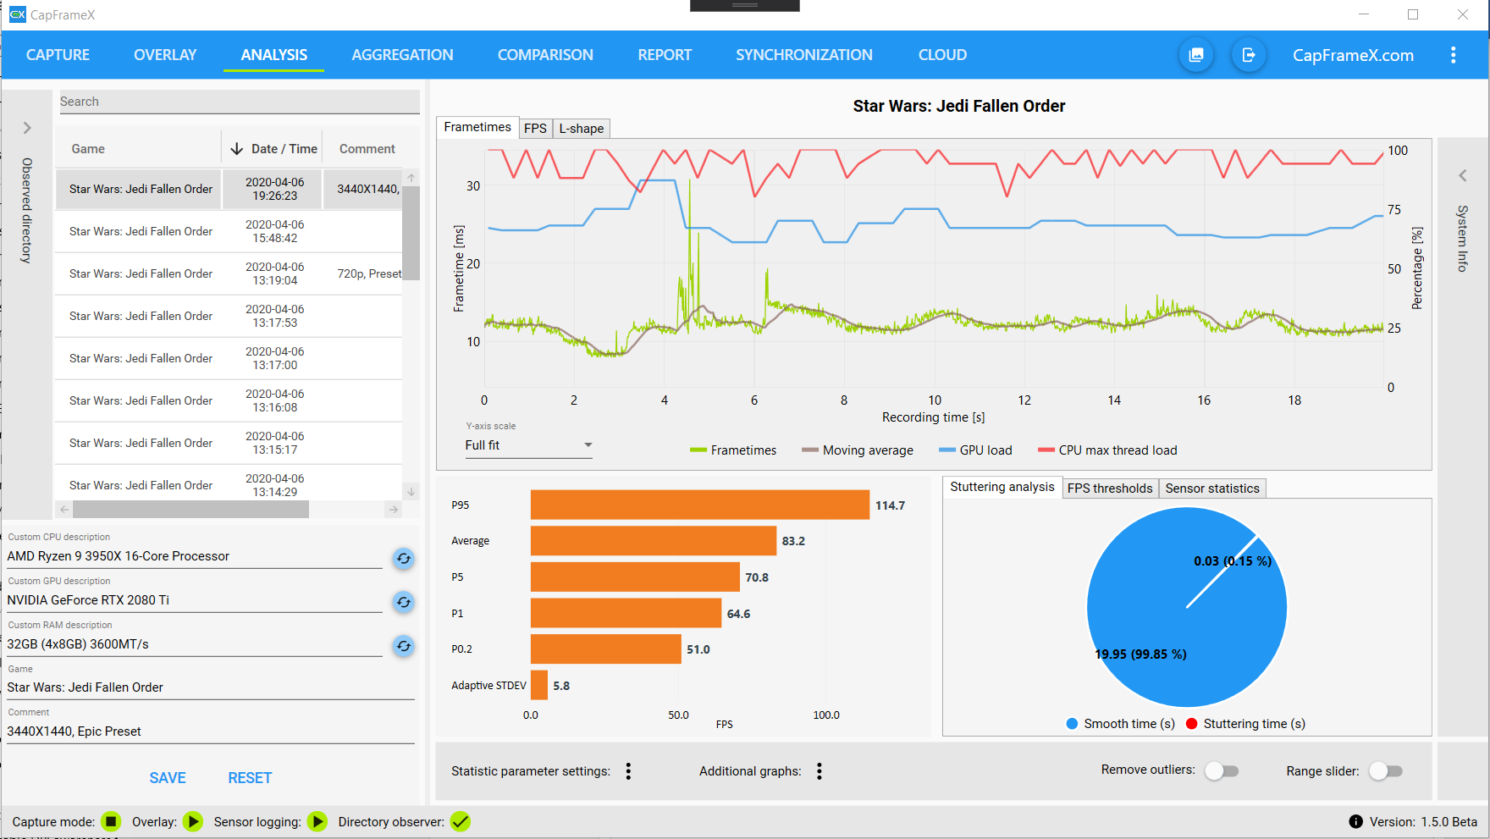Open the REPORT tab

[665, 55]
